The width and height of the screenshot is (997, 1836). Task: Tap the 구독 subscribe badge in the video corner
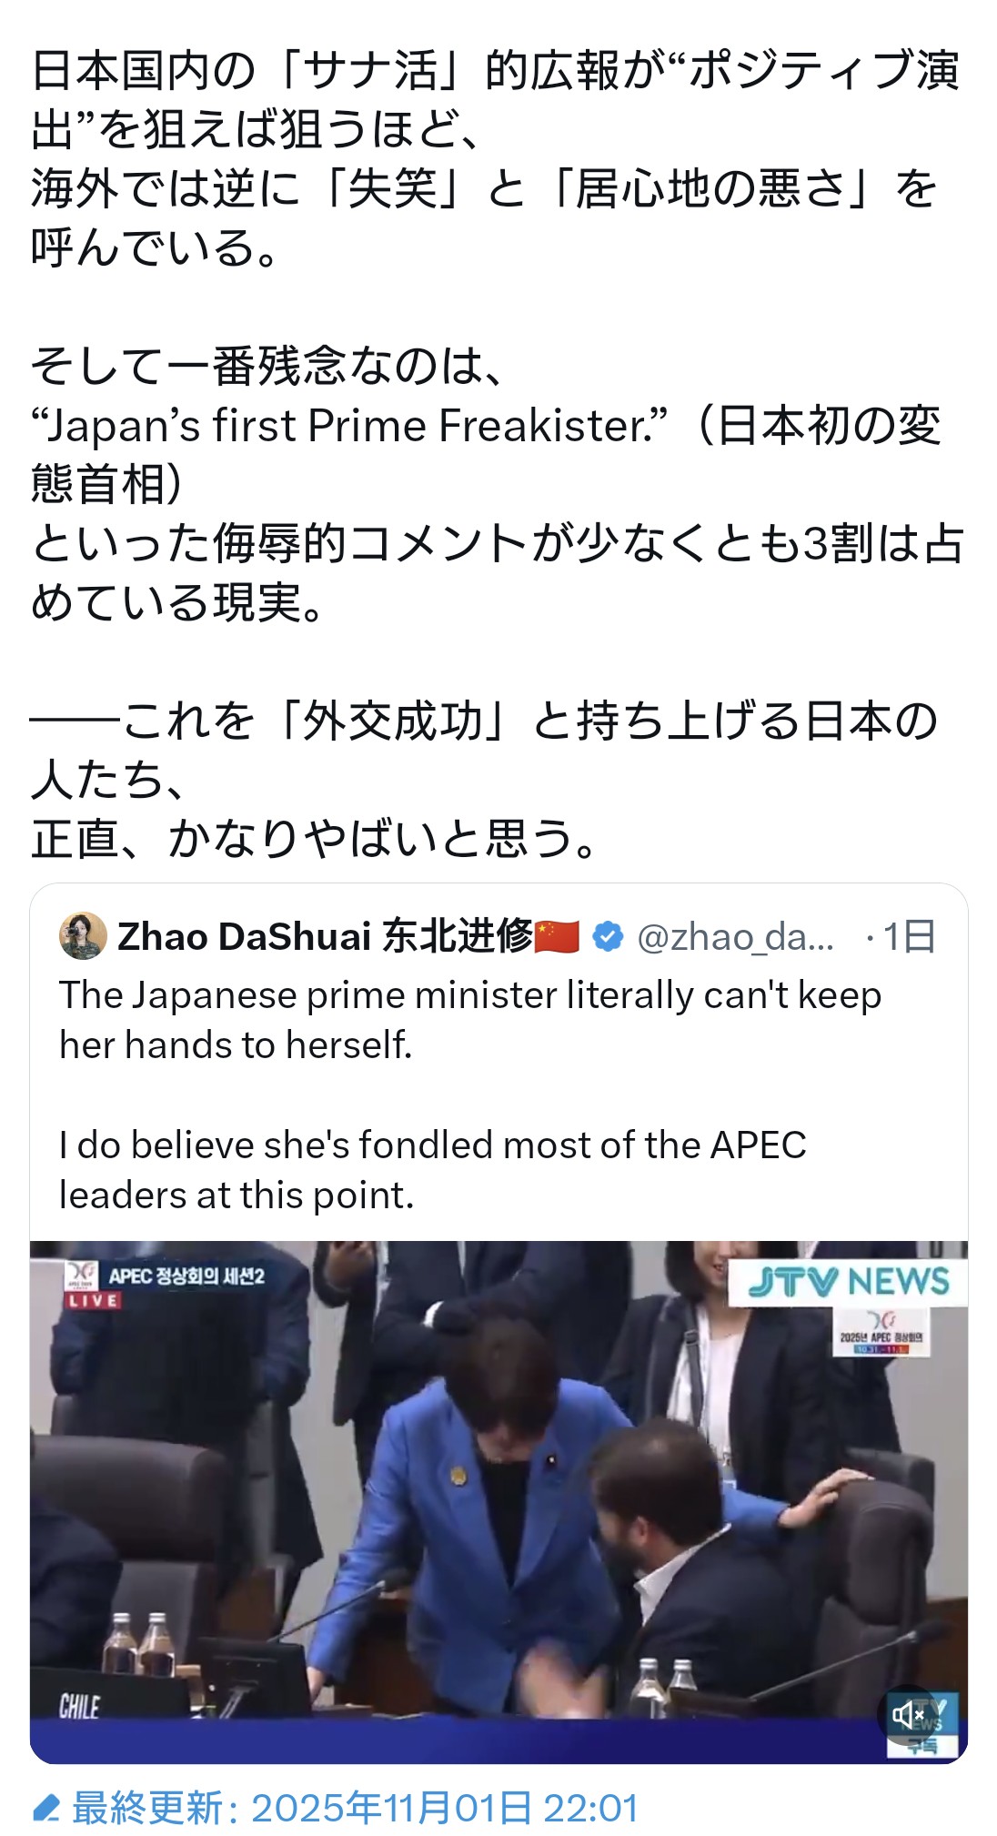922,1747
